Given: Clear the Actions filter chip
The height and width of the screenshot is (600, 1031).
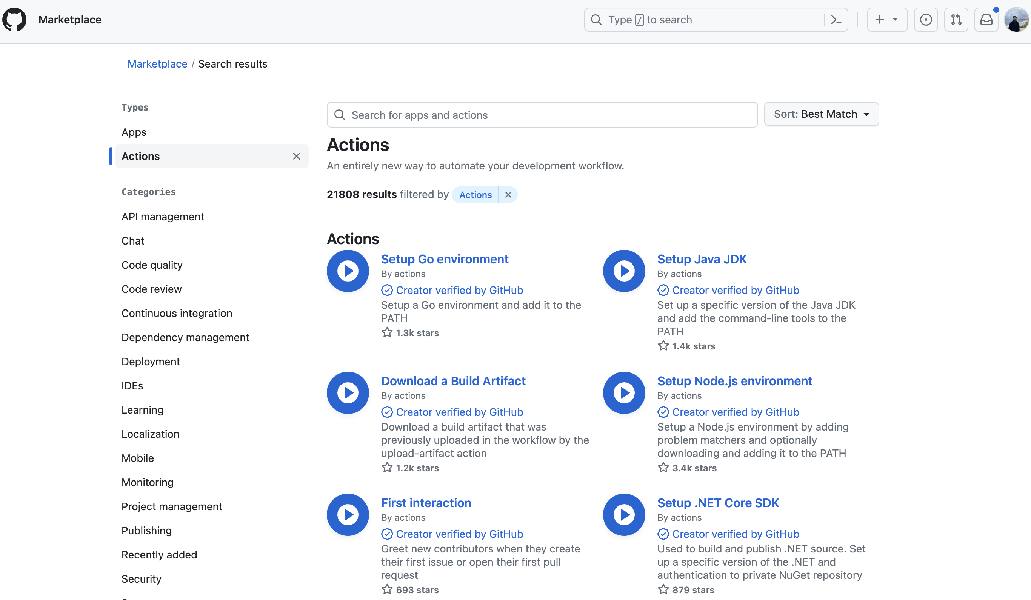Looking at the screenshot, I should point(508,195).
